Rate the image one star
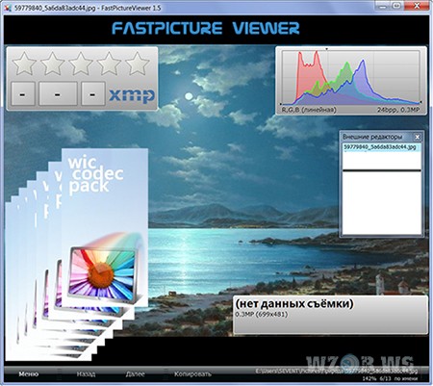The height and width of the screenshot is (386, 433). pyautogui.click(x=24, y=64)
